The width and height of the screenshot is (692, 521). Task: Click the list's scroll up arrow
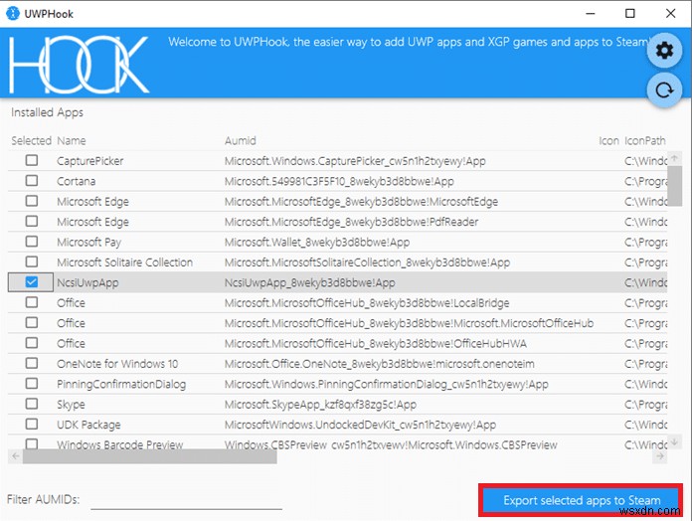[x=674, y=157]
